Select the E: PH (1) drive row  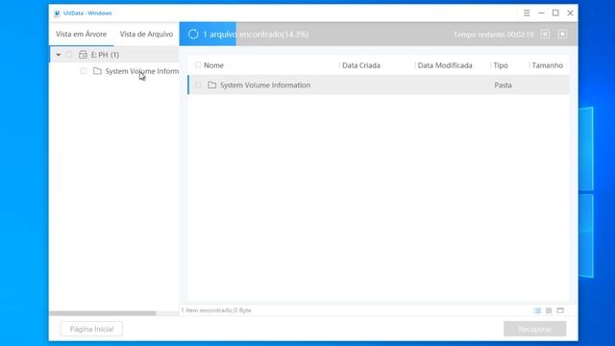(x=114, y=55)
